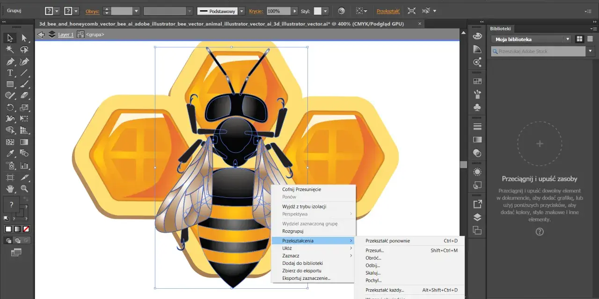This screenshot has height=299, width=599.
Task: Select the Curvature tool
Action: click(x=24, y=61)
